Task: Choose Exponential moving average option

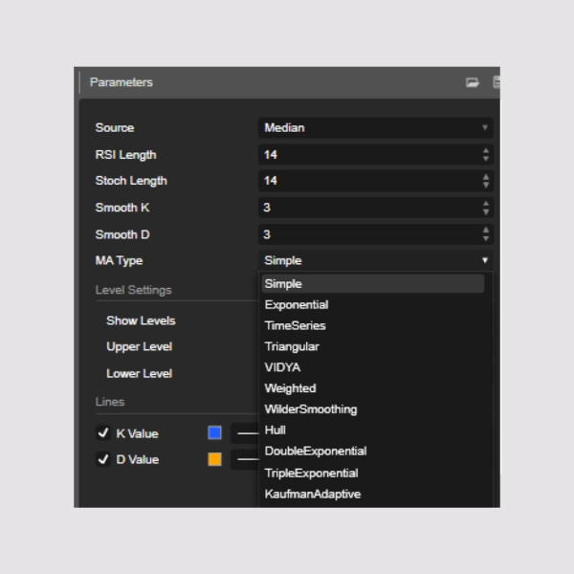Action: [297, 305]
